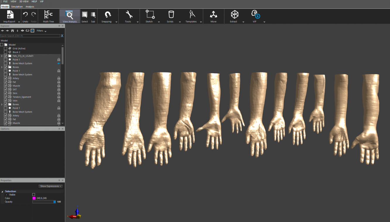The width and height of the screenshot is (390, 222).
Task: Expand the Fats_37y_m_v3.2b01 folder
Action: point(1,56)
